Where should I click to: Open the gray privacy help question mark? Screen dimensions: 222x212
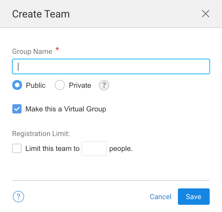[x=104, y=85]
